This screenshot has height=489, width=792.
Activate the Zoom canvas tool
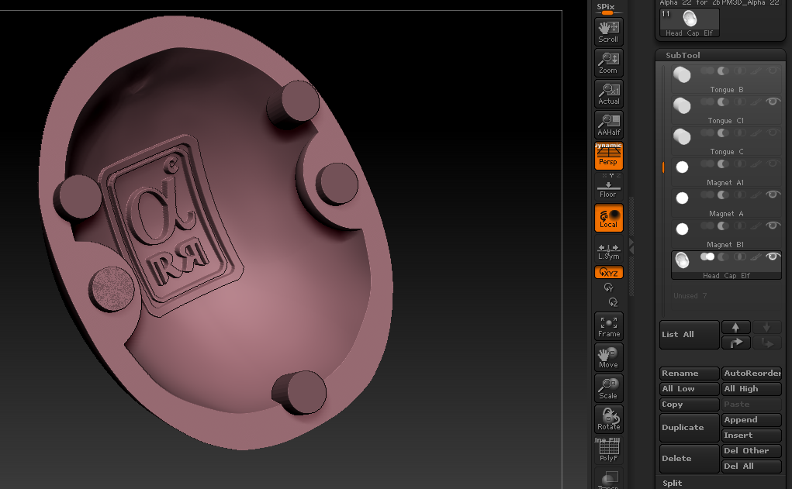pyautogui.click(x=609, y=63)
